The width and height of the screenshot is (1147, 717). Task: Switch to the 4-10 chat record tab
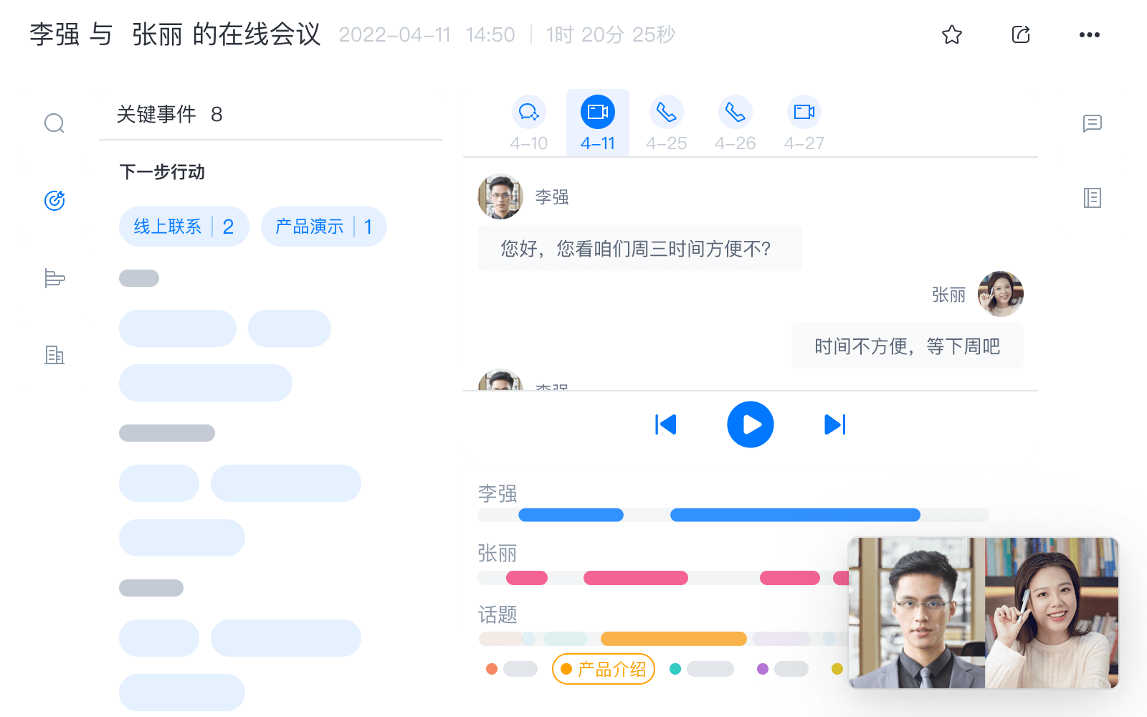529,122
